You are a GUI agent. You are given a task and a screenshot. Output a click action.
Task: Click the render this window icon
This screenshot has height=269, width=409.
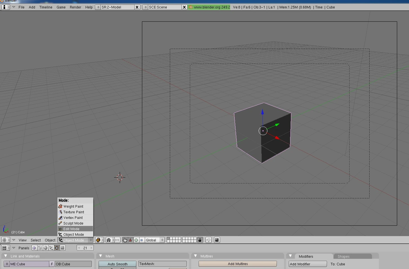[217, 240]
